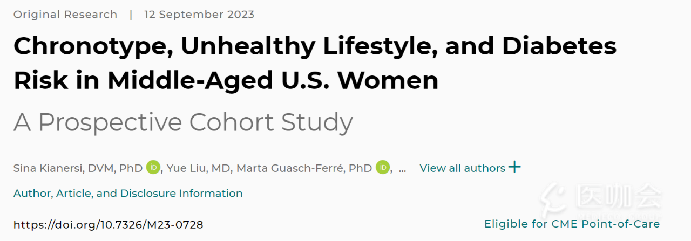Click the Original Research category label
Screen dimensions: 691x241
(65, 15)
